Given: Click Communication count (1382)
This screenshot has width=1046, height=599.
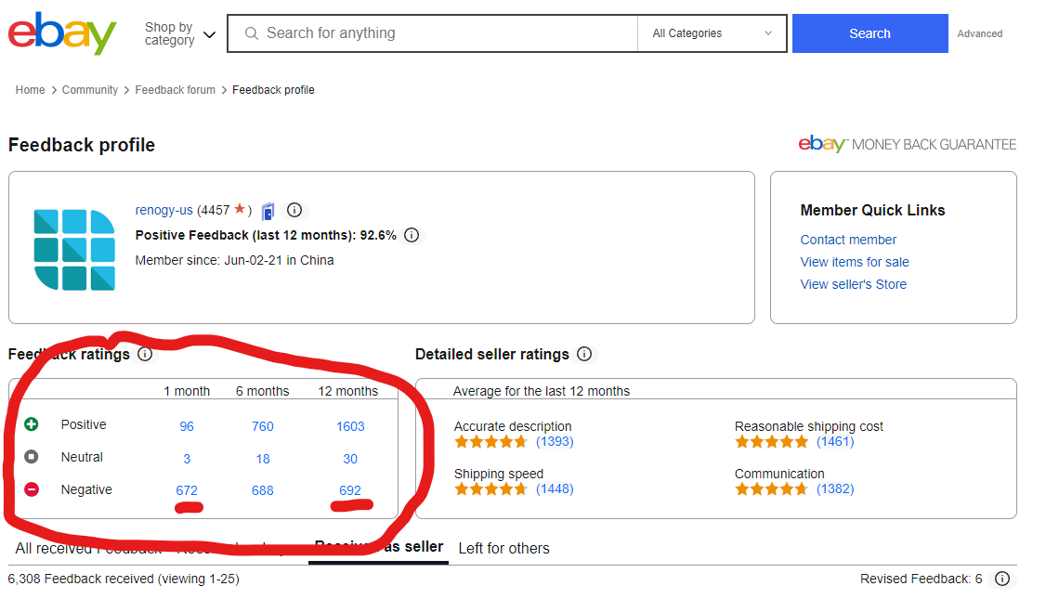Looking at the screenshot, I should [835, 488].
